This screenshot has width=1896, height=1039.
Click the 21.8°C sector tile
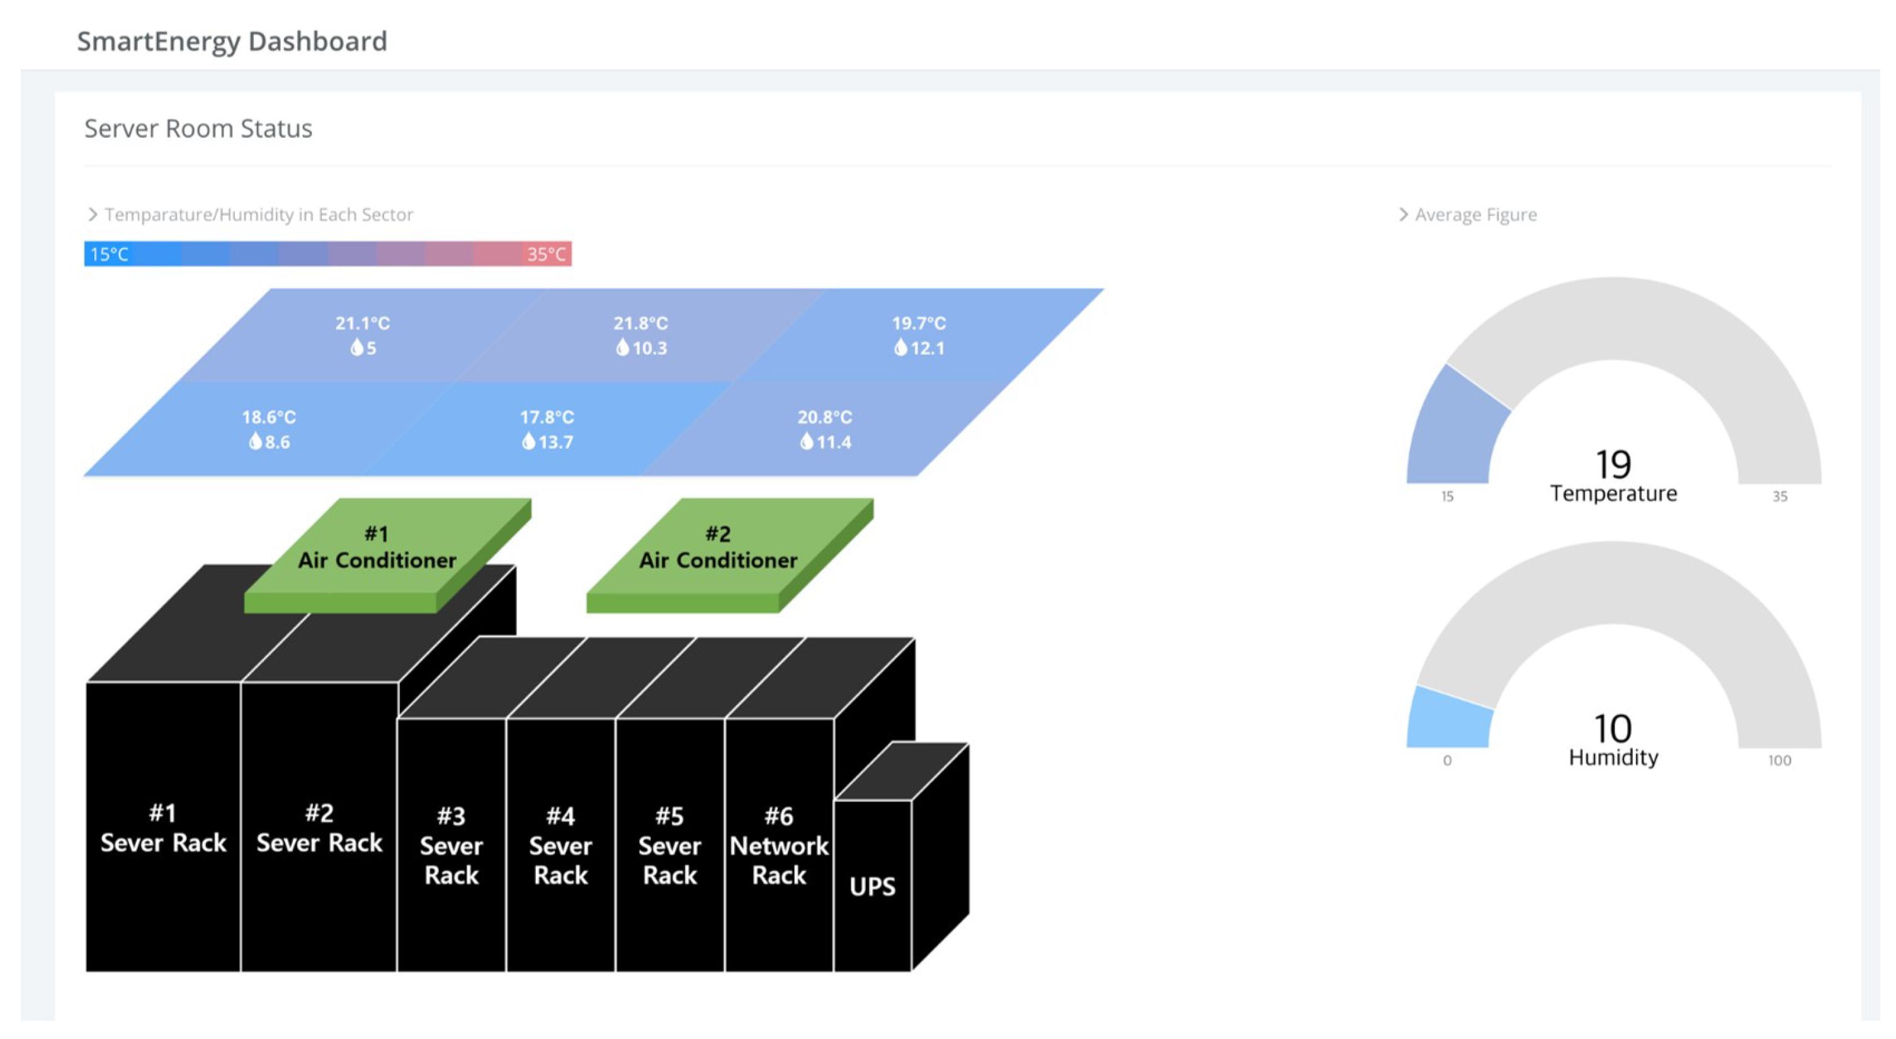(x=640, y=335)
